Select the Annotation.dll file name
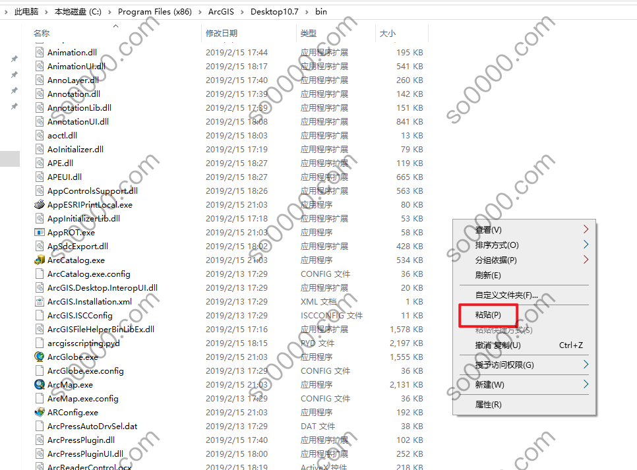This screenshot has height=470, width=637. click(74, 94)
